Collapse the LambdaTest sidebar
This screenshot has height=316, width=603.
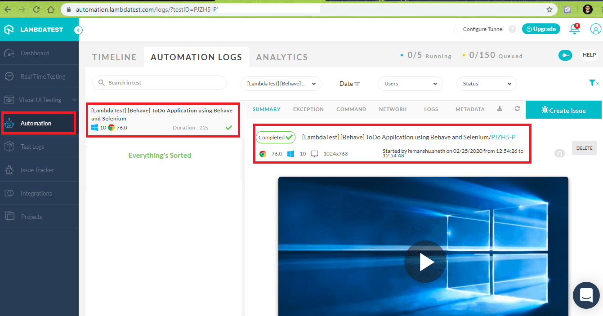78,30
